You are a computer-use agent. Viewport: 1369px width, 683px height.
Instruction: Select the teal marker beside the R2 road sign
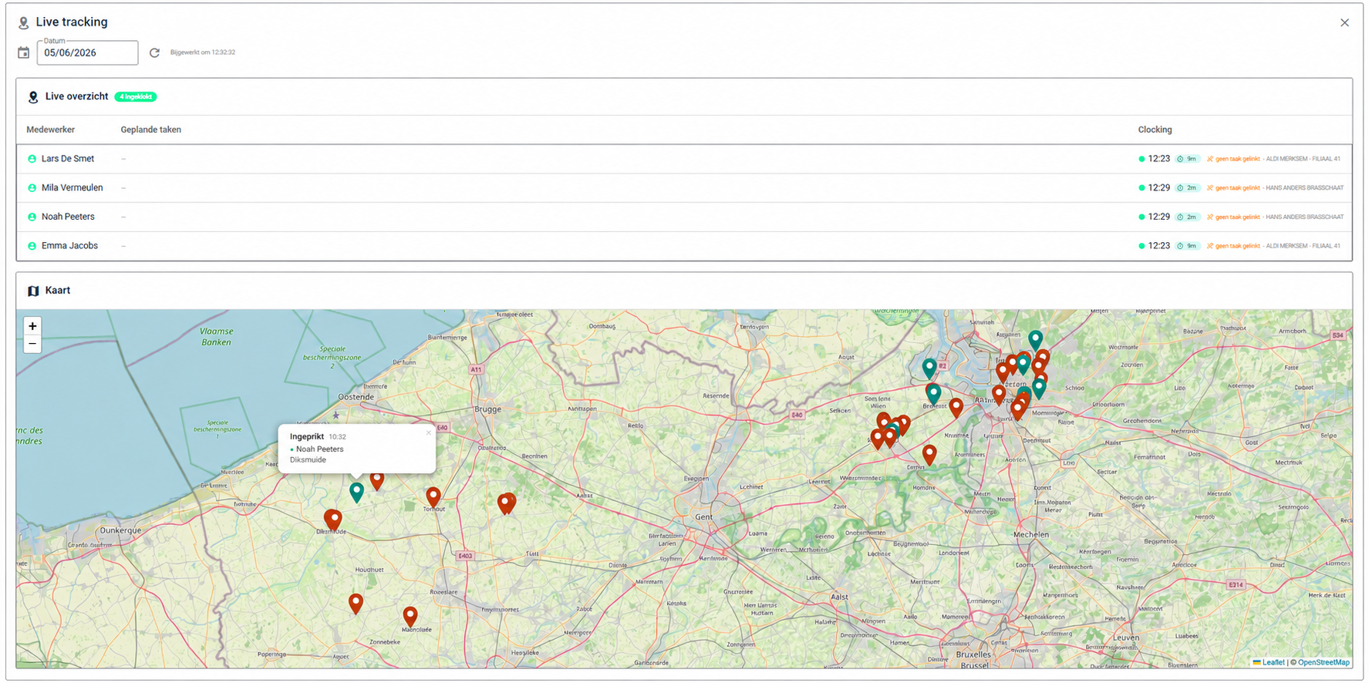click(929, 368)
